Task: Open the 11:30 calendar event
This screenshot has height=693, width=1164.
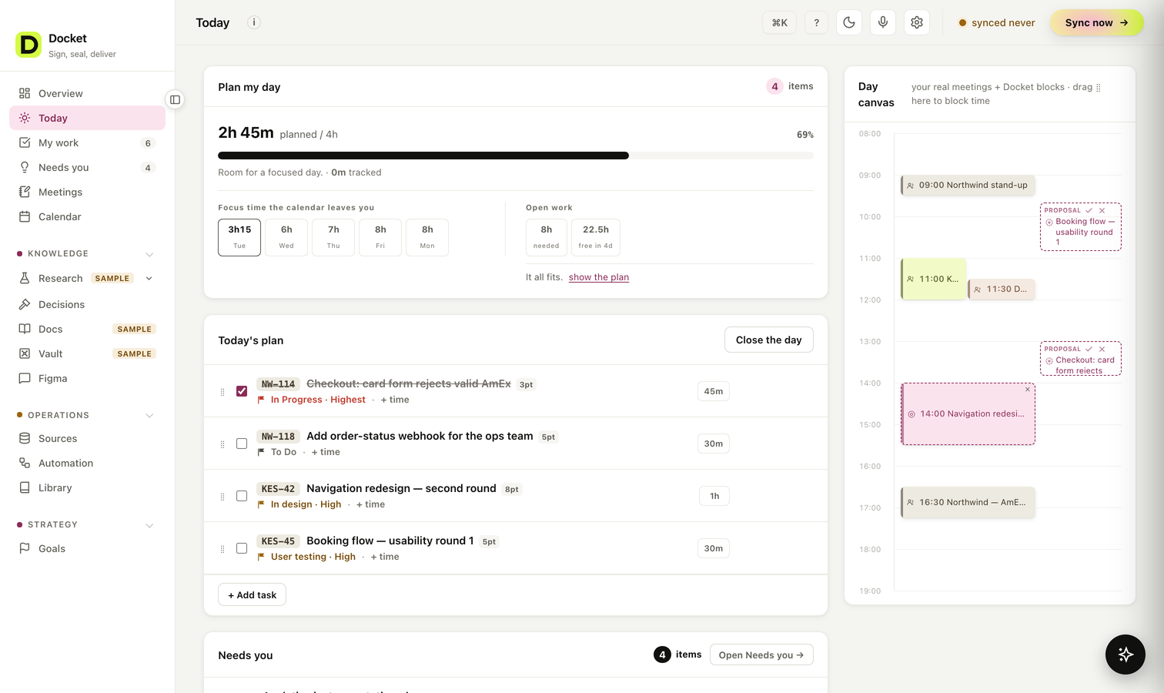Action: 1002,289
